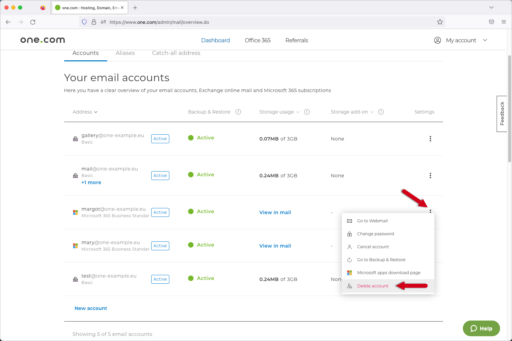Click the one.com logo
Viewport: 512px width, 341px height.
[43, 40]
